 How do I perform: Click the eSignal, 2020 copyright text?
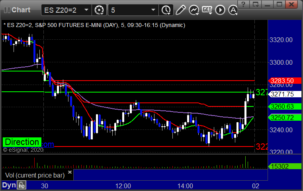coord(23,150)
